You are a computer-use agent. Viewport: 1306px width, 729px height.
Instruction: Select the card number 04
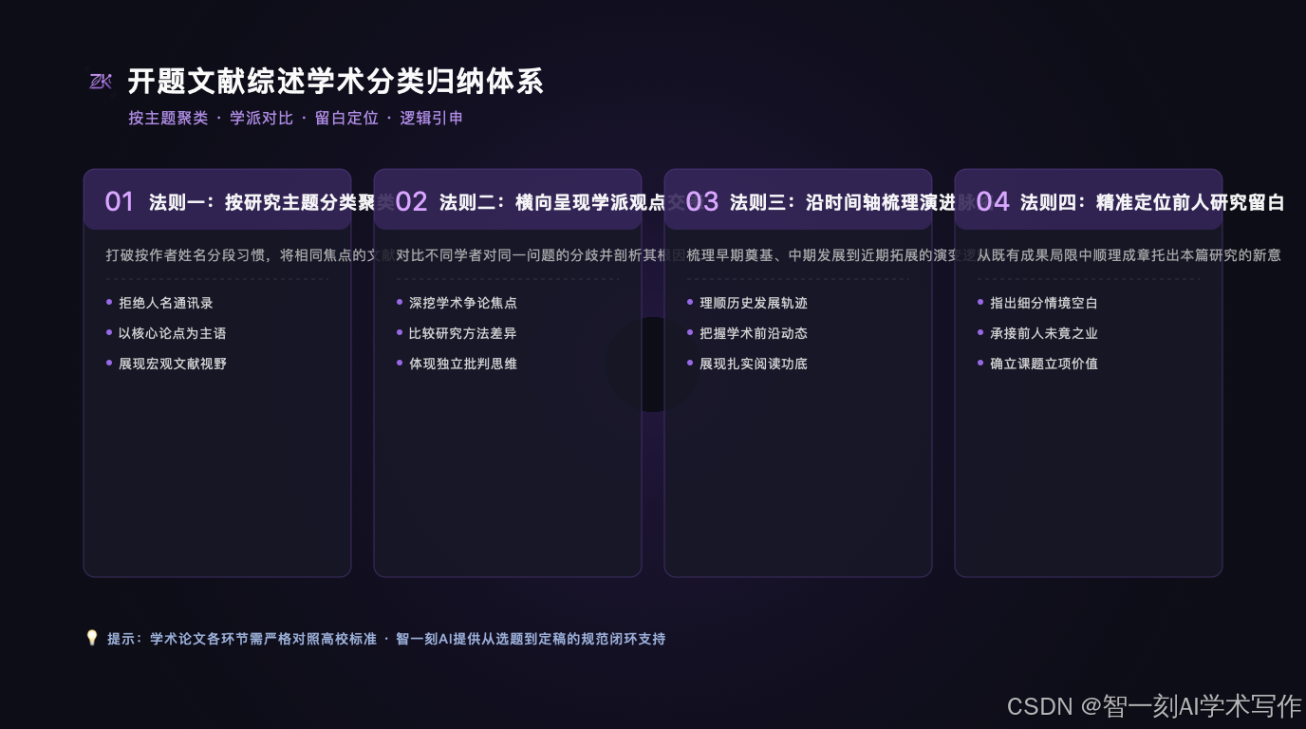point(993,201)
